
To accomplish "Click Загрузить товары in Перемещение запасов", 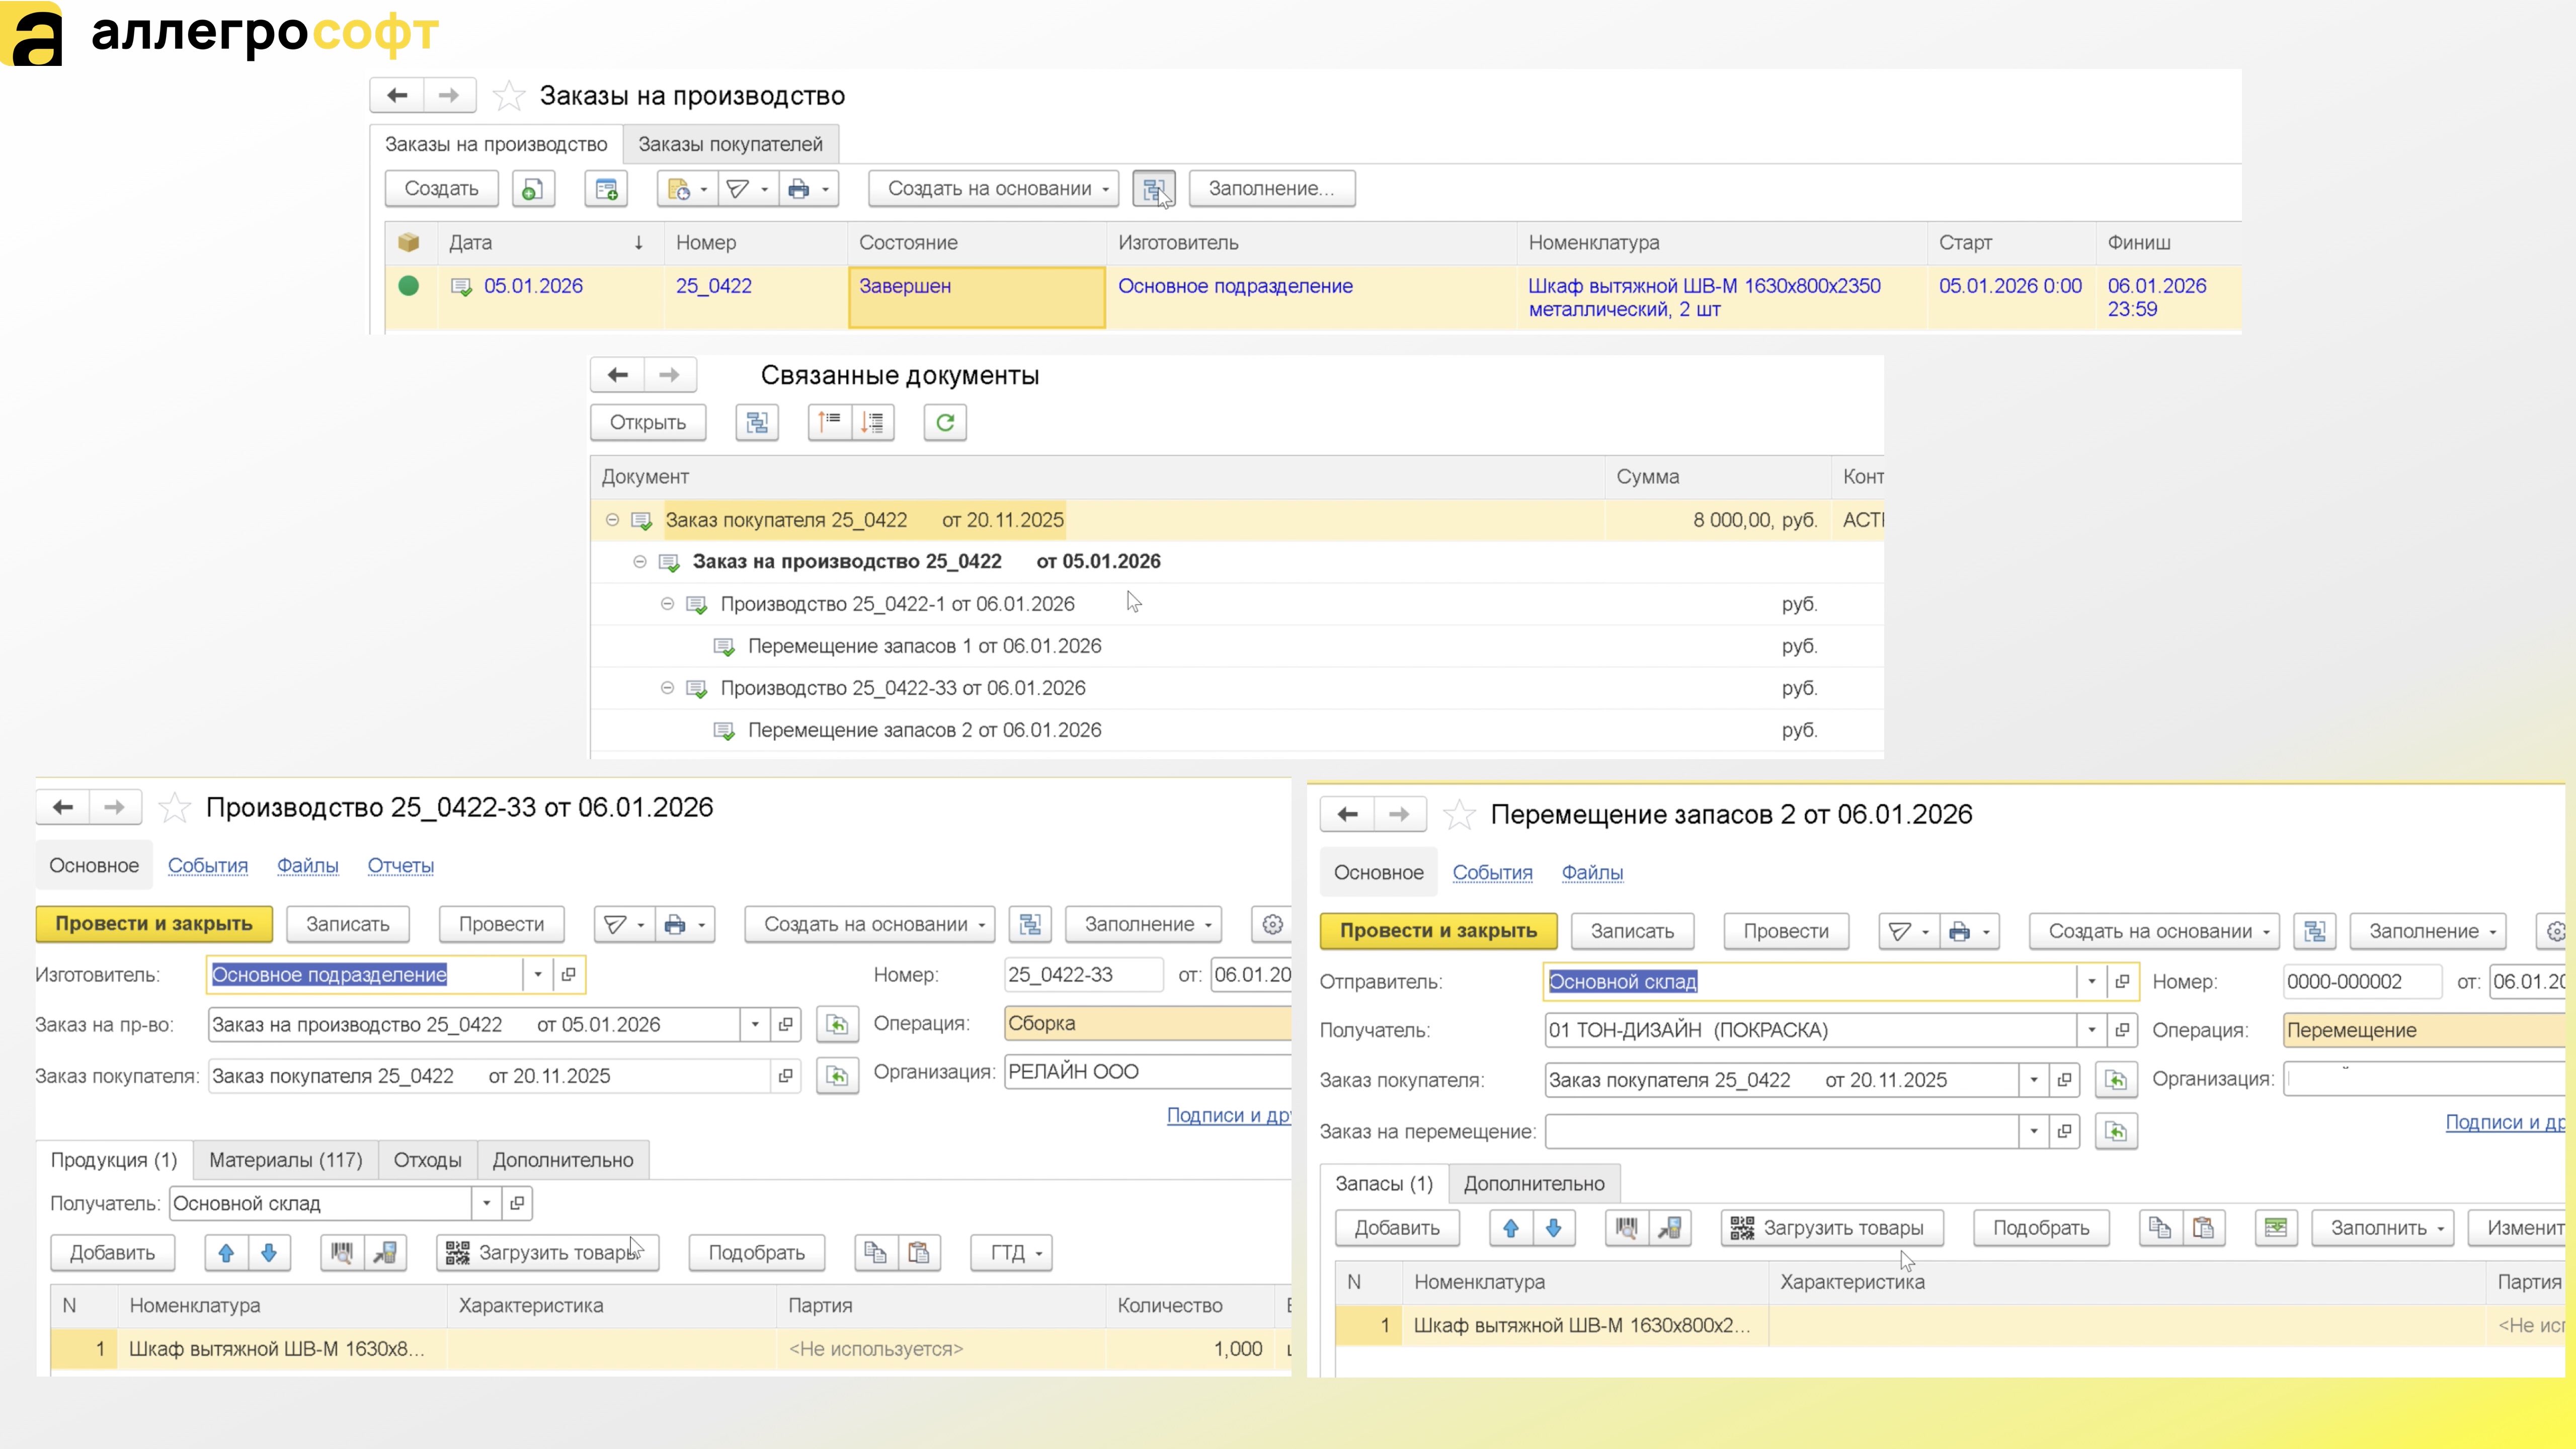I will pyautogui.click(x=1831, y=1228).
